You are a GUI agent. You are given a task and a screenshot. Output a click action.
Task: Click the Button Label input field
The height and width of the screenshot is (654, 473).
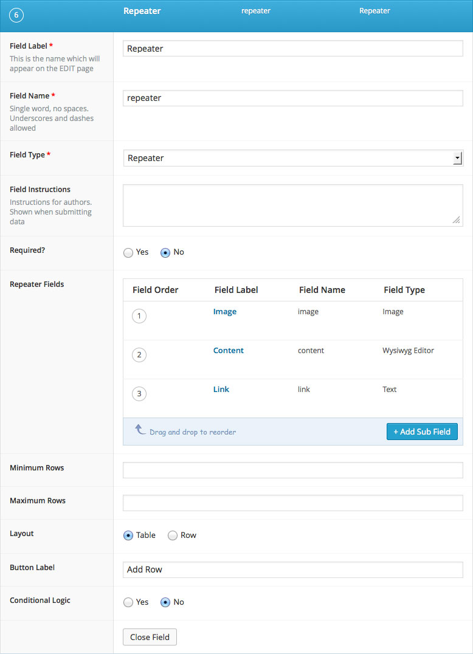coord(293,570)
